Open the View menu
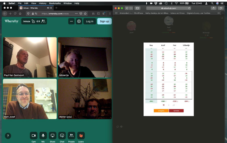Viewport: 227px width, 143px height. pos(33,3)
